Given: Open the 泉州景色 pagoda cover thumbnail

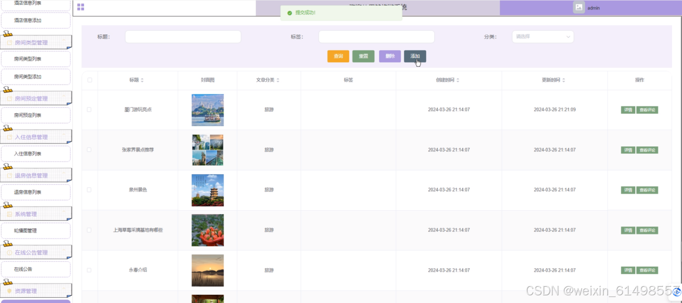Looking at the screenshot, I should 207,190.
